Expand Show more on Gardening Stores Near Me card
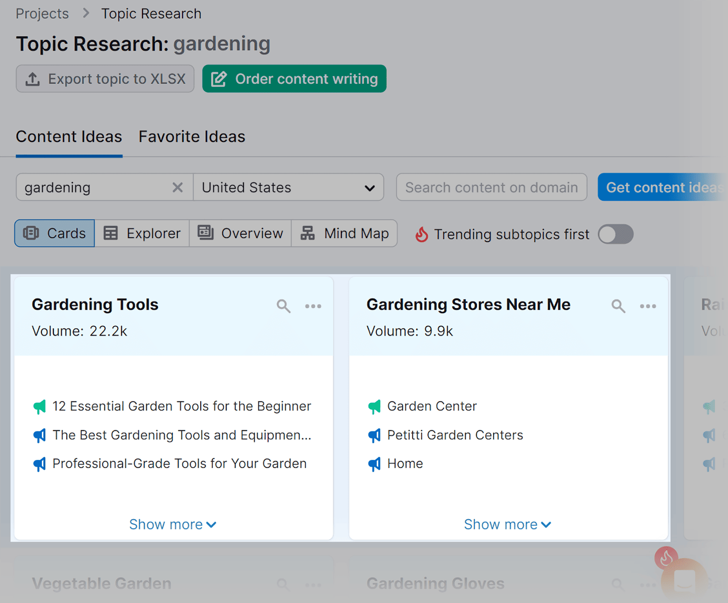 (x=507, y=524)
